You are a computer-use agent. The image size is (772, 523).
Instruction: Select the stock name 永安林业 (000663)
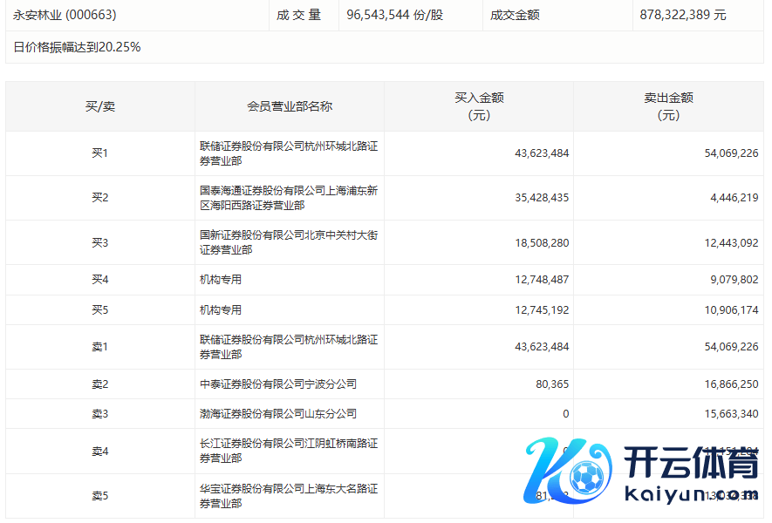click(x=65, y=15)
